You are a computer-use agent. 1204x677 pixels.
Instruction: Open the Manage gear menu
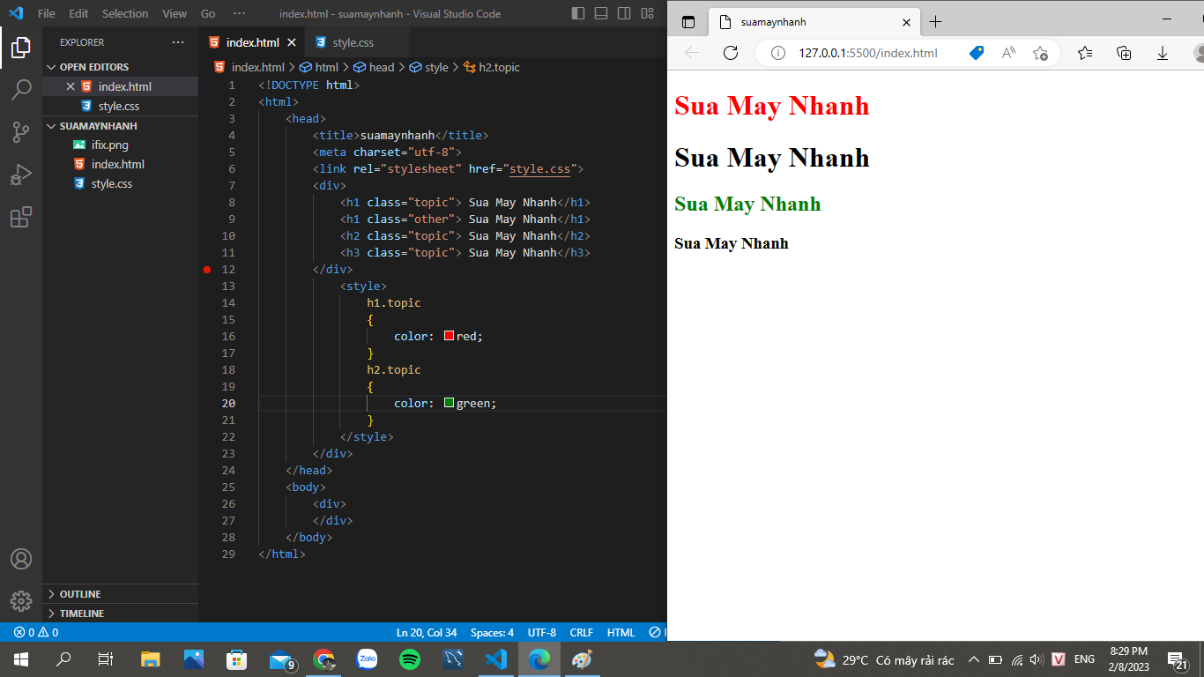click(x=21, y=601)
